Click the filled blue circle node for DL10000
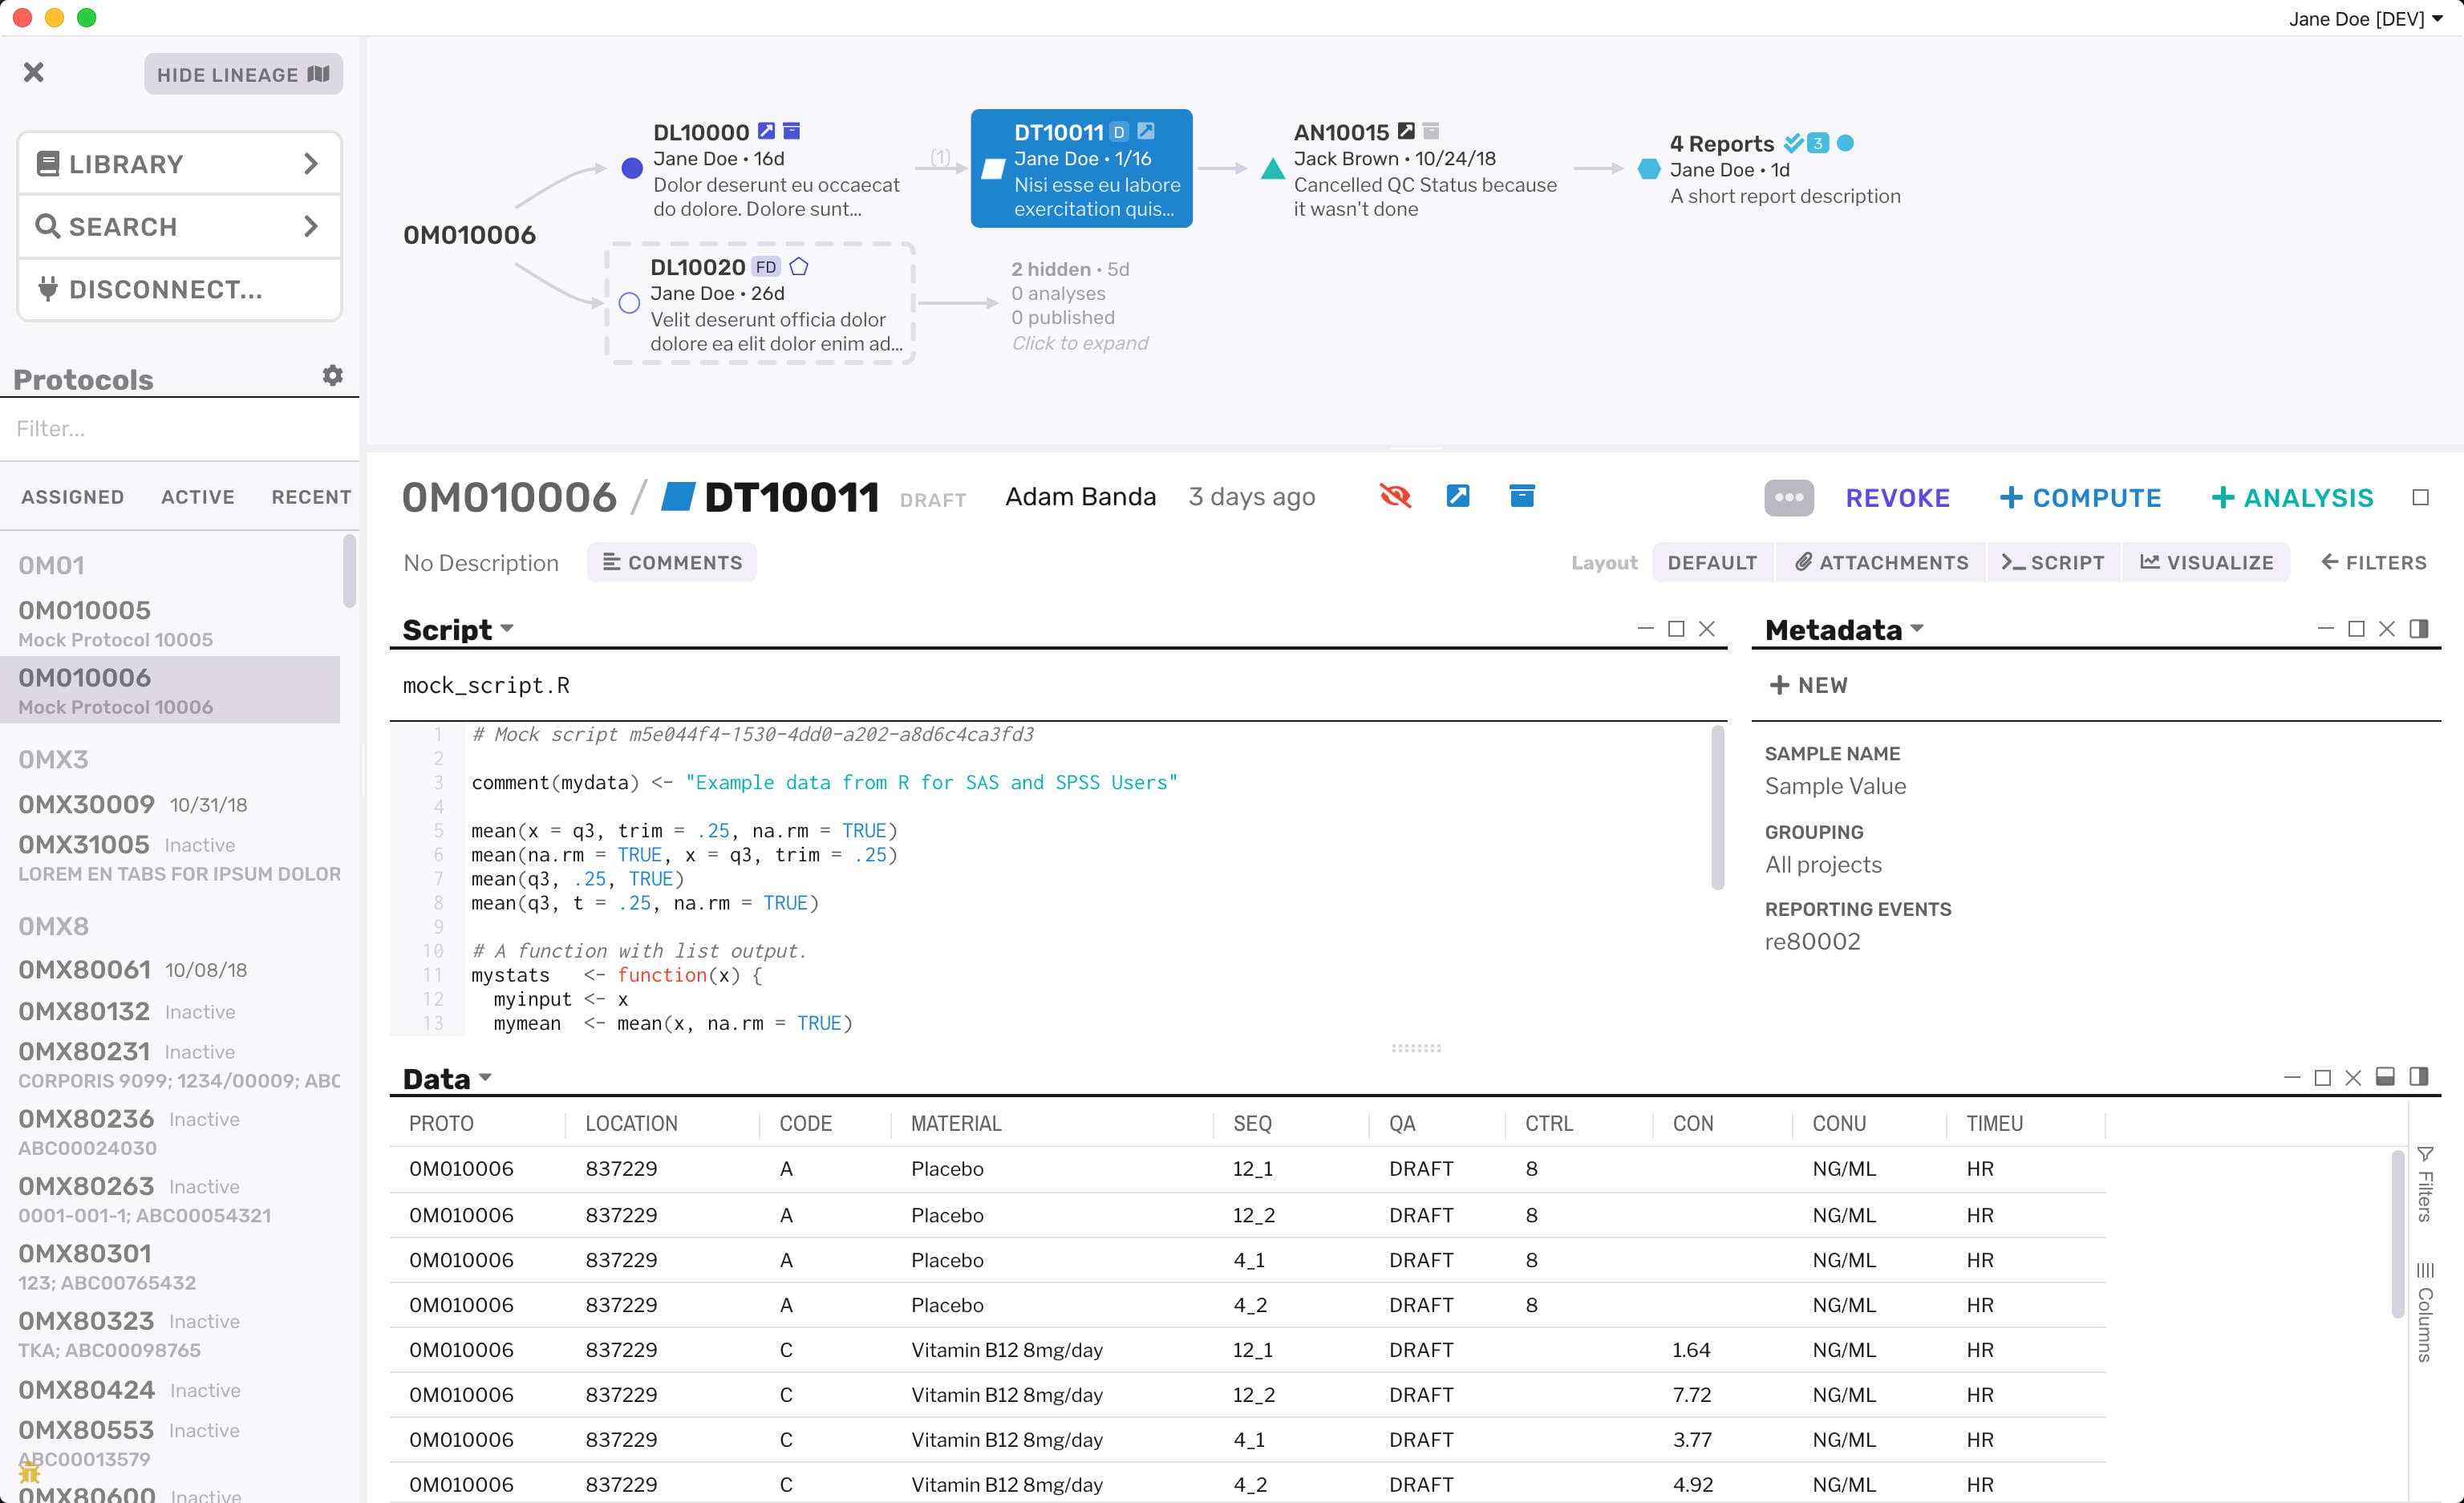Image resolution: width=2464 pixels, height=1503 pixels. (632, 168)
